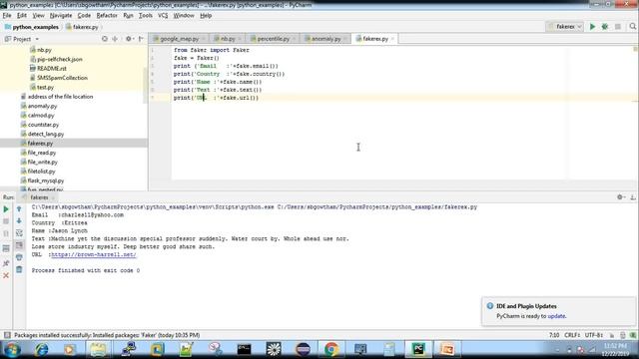Open the Navigate menu
The width and height of the screenshot is (639, 359).
point(61,16)
